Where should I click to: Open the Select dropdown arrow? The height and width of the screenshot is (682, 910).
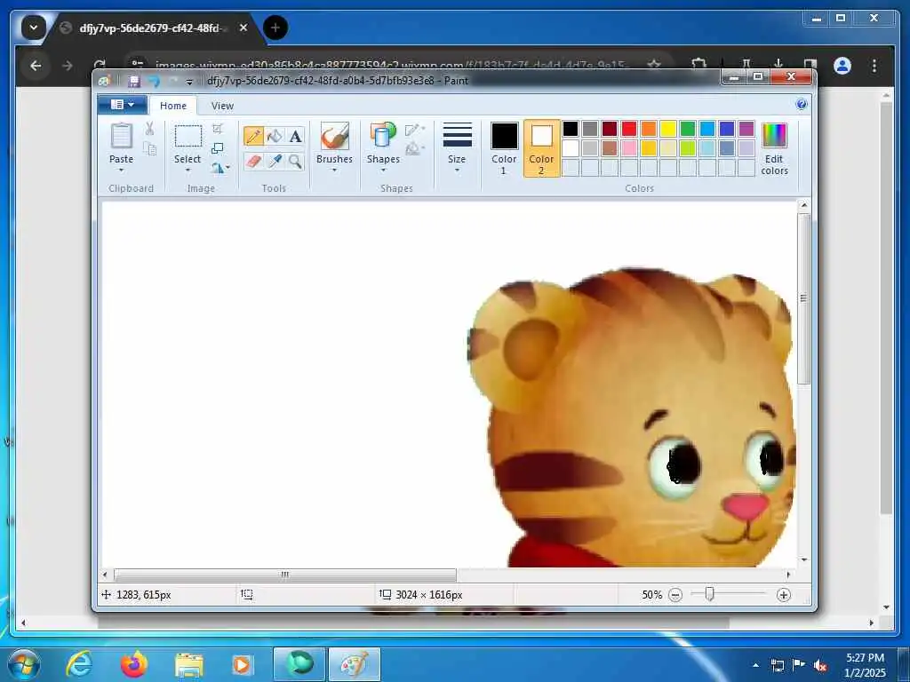pyautogui.click(x=188, y=170)
